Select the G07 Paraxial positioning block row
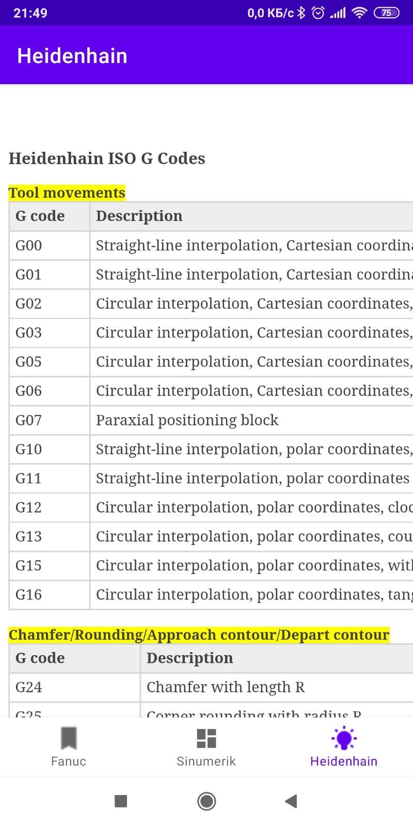The image size is (413, 826). click(x=211, y=420)
